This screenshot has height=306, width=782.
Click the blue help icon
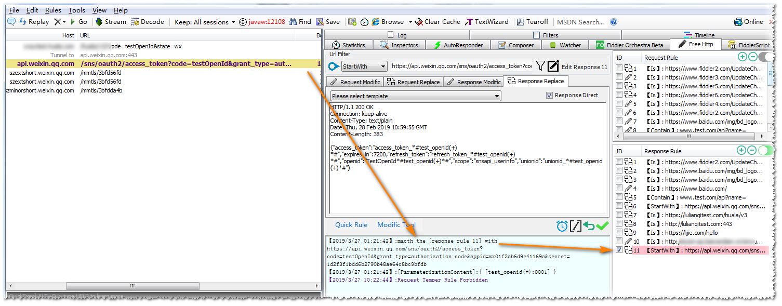click(x=614, y=22)
